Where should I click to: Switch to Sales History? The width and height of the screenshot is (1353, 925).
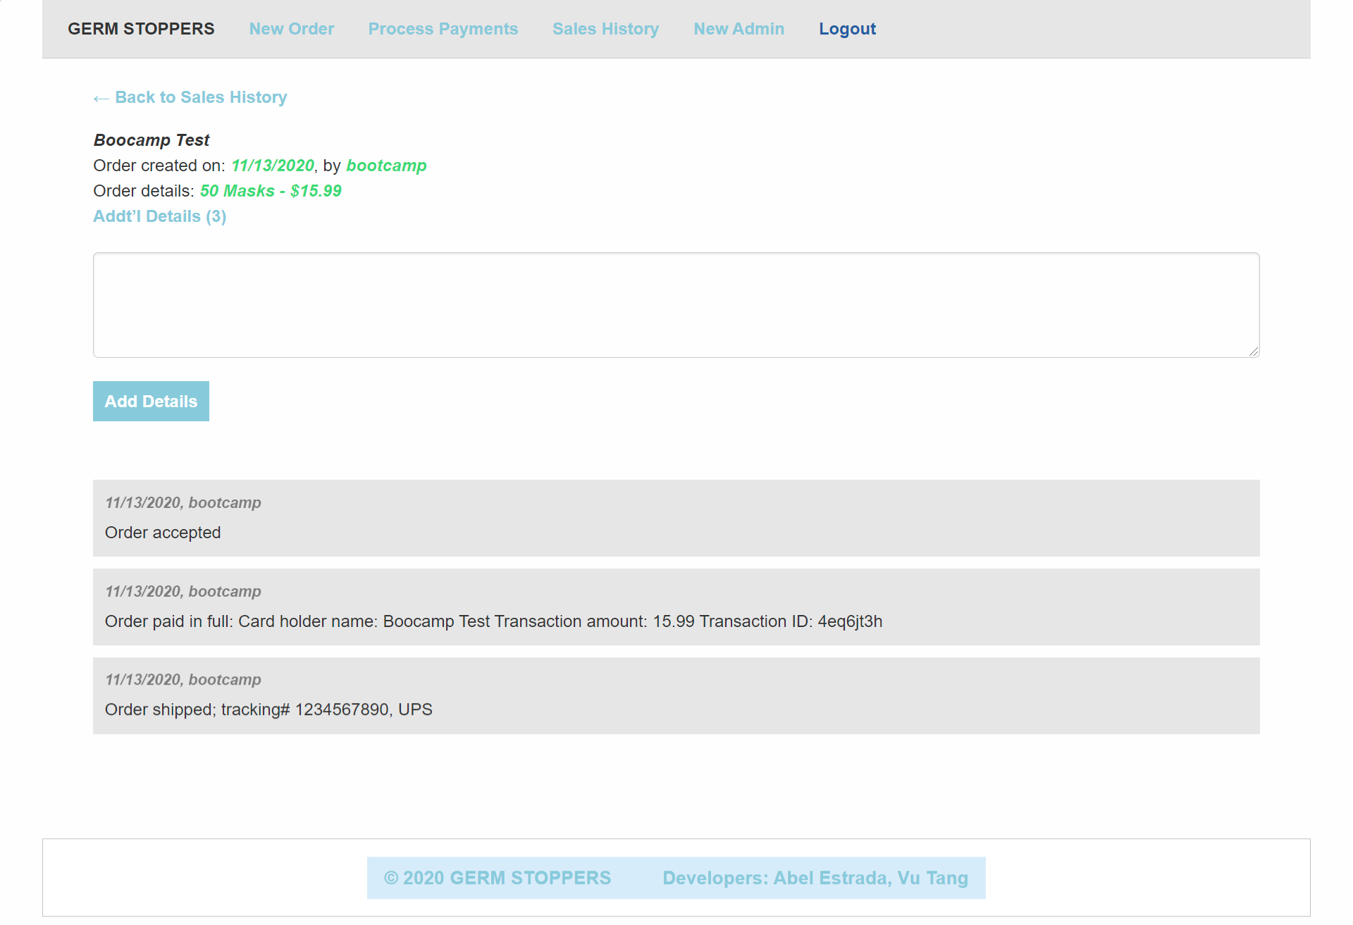tap(605, 29)
